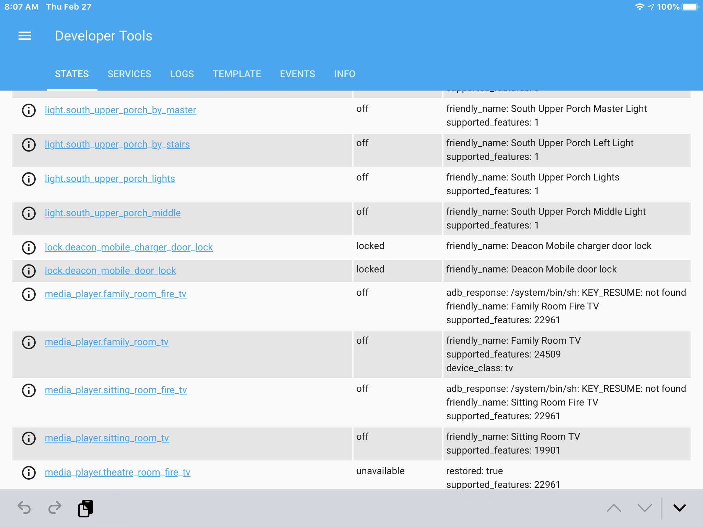Open the Info tab
The height and width of the screenshot is (527, 703).
tap(345, 74)
